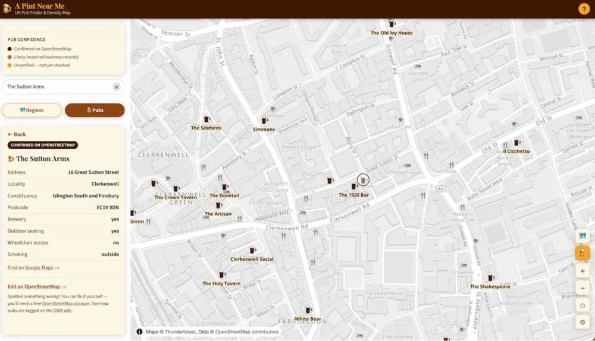Click the A Pint Near Me title
This screenshot has height=341, width=595.
pos(39,6)
